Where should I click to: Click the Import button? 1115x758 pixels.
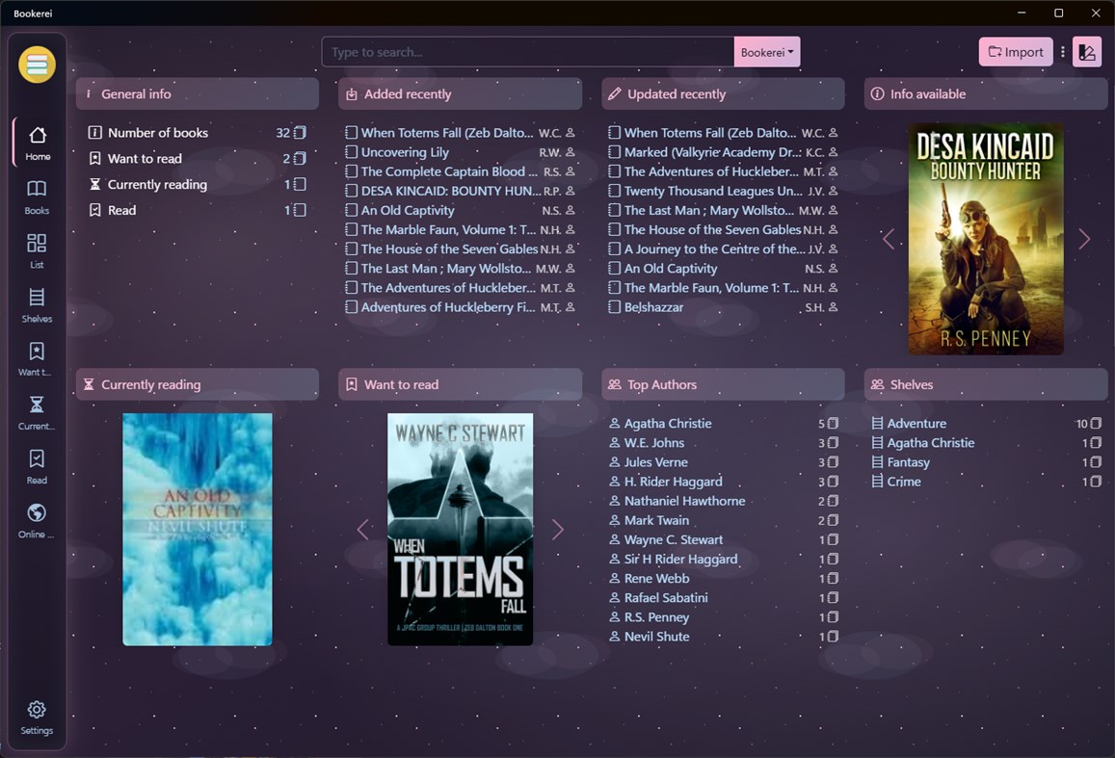point(1015,51)
